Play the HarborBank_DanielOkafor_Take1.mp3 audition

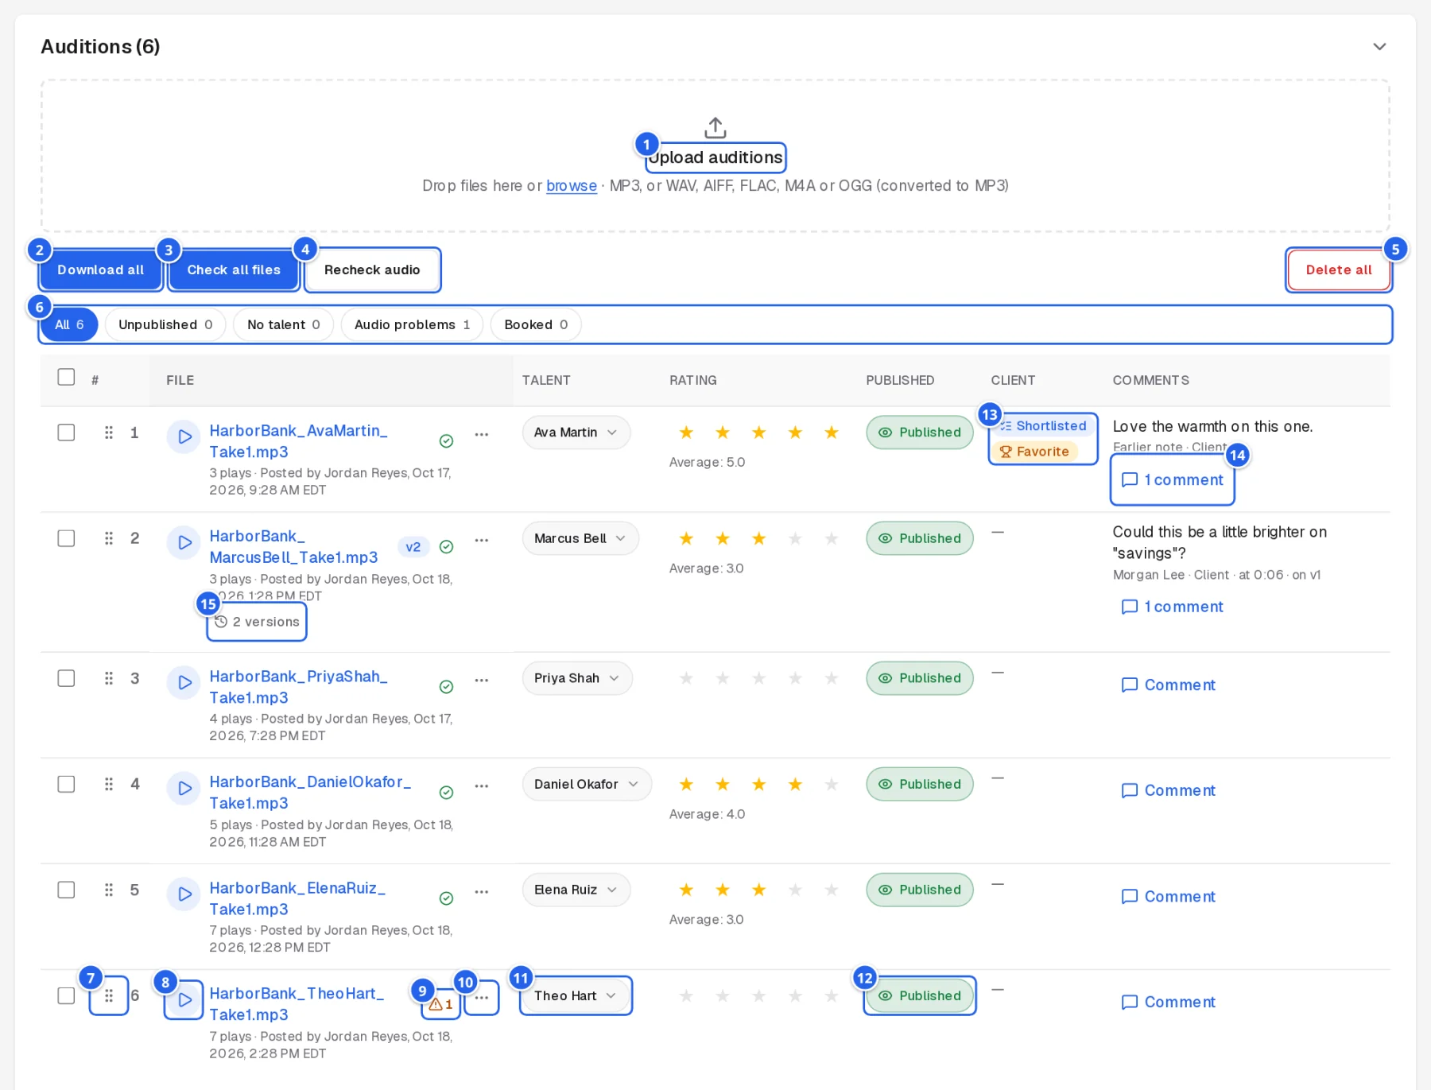pos(184,788)
